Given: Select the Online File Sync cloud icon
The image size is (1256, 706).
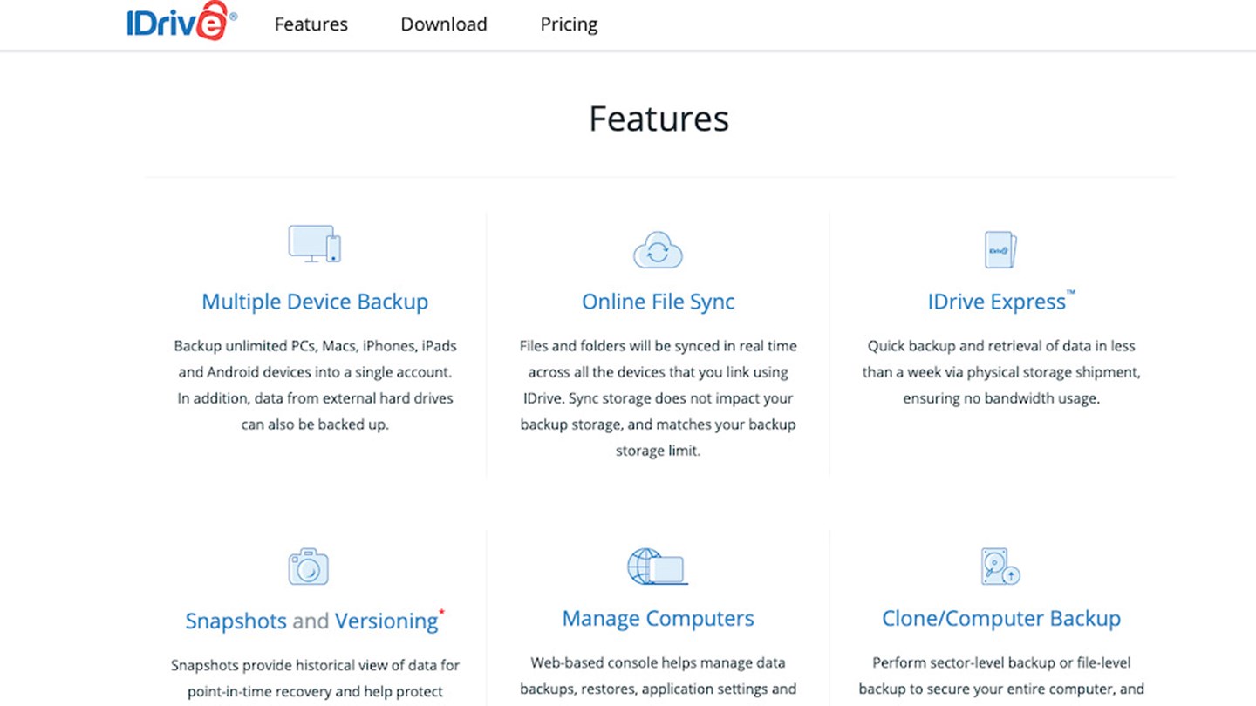Looking at the screenshot, I should tap(658, 250).
